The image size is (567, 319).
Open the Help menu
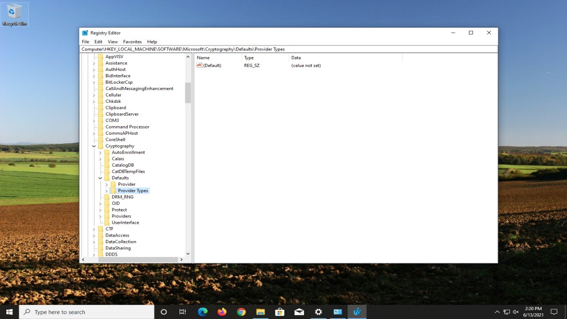[x=152, y=42]
